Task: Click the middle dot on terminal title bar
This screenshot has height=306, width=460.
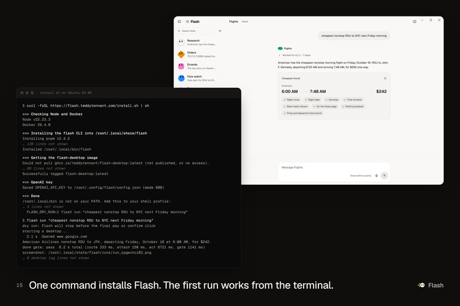Action: click(27, 93)
